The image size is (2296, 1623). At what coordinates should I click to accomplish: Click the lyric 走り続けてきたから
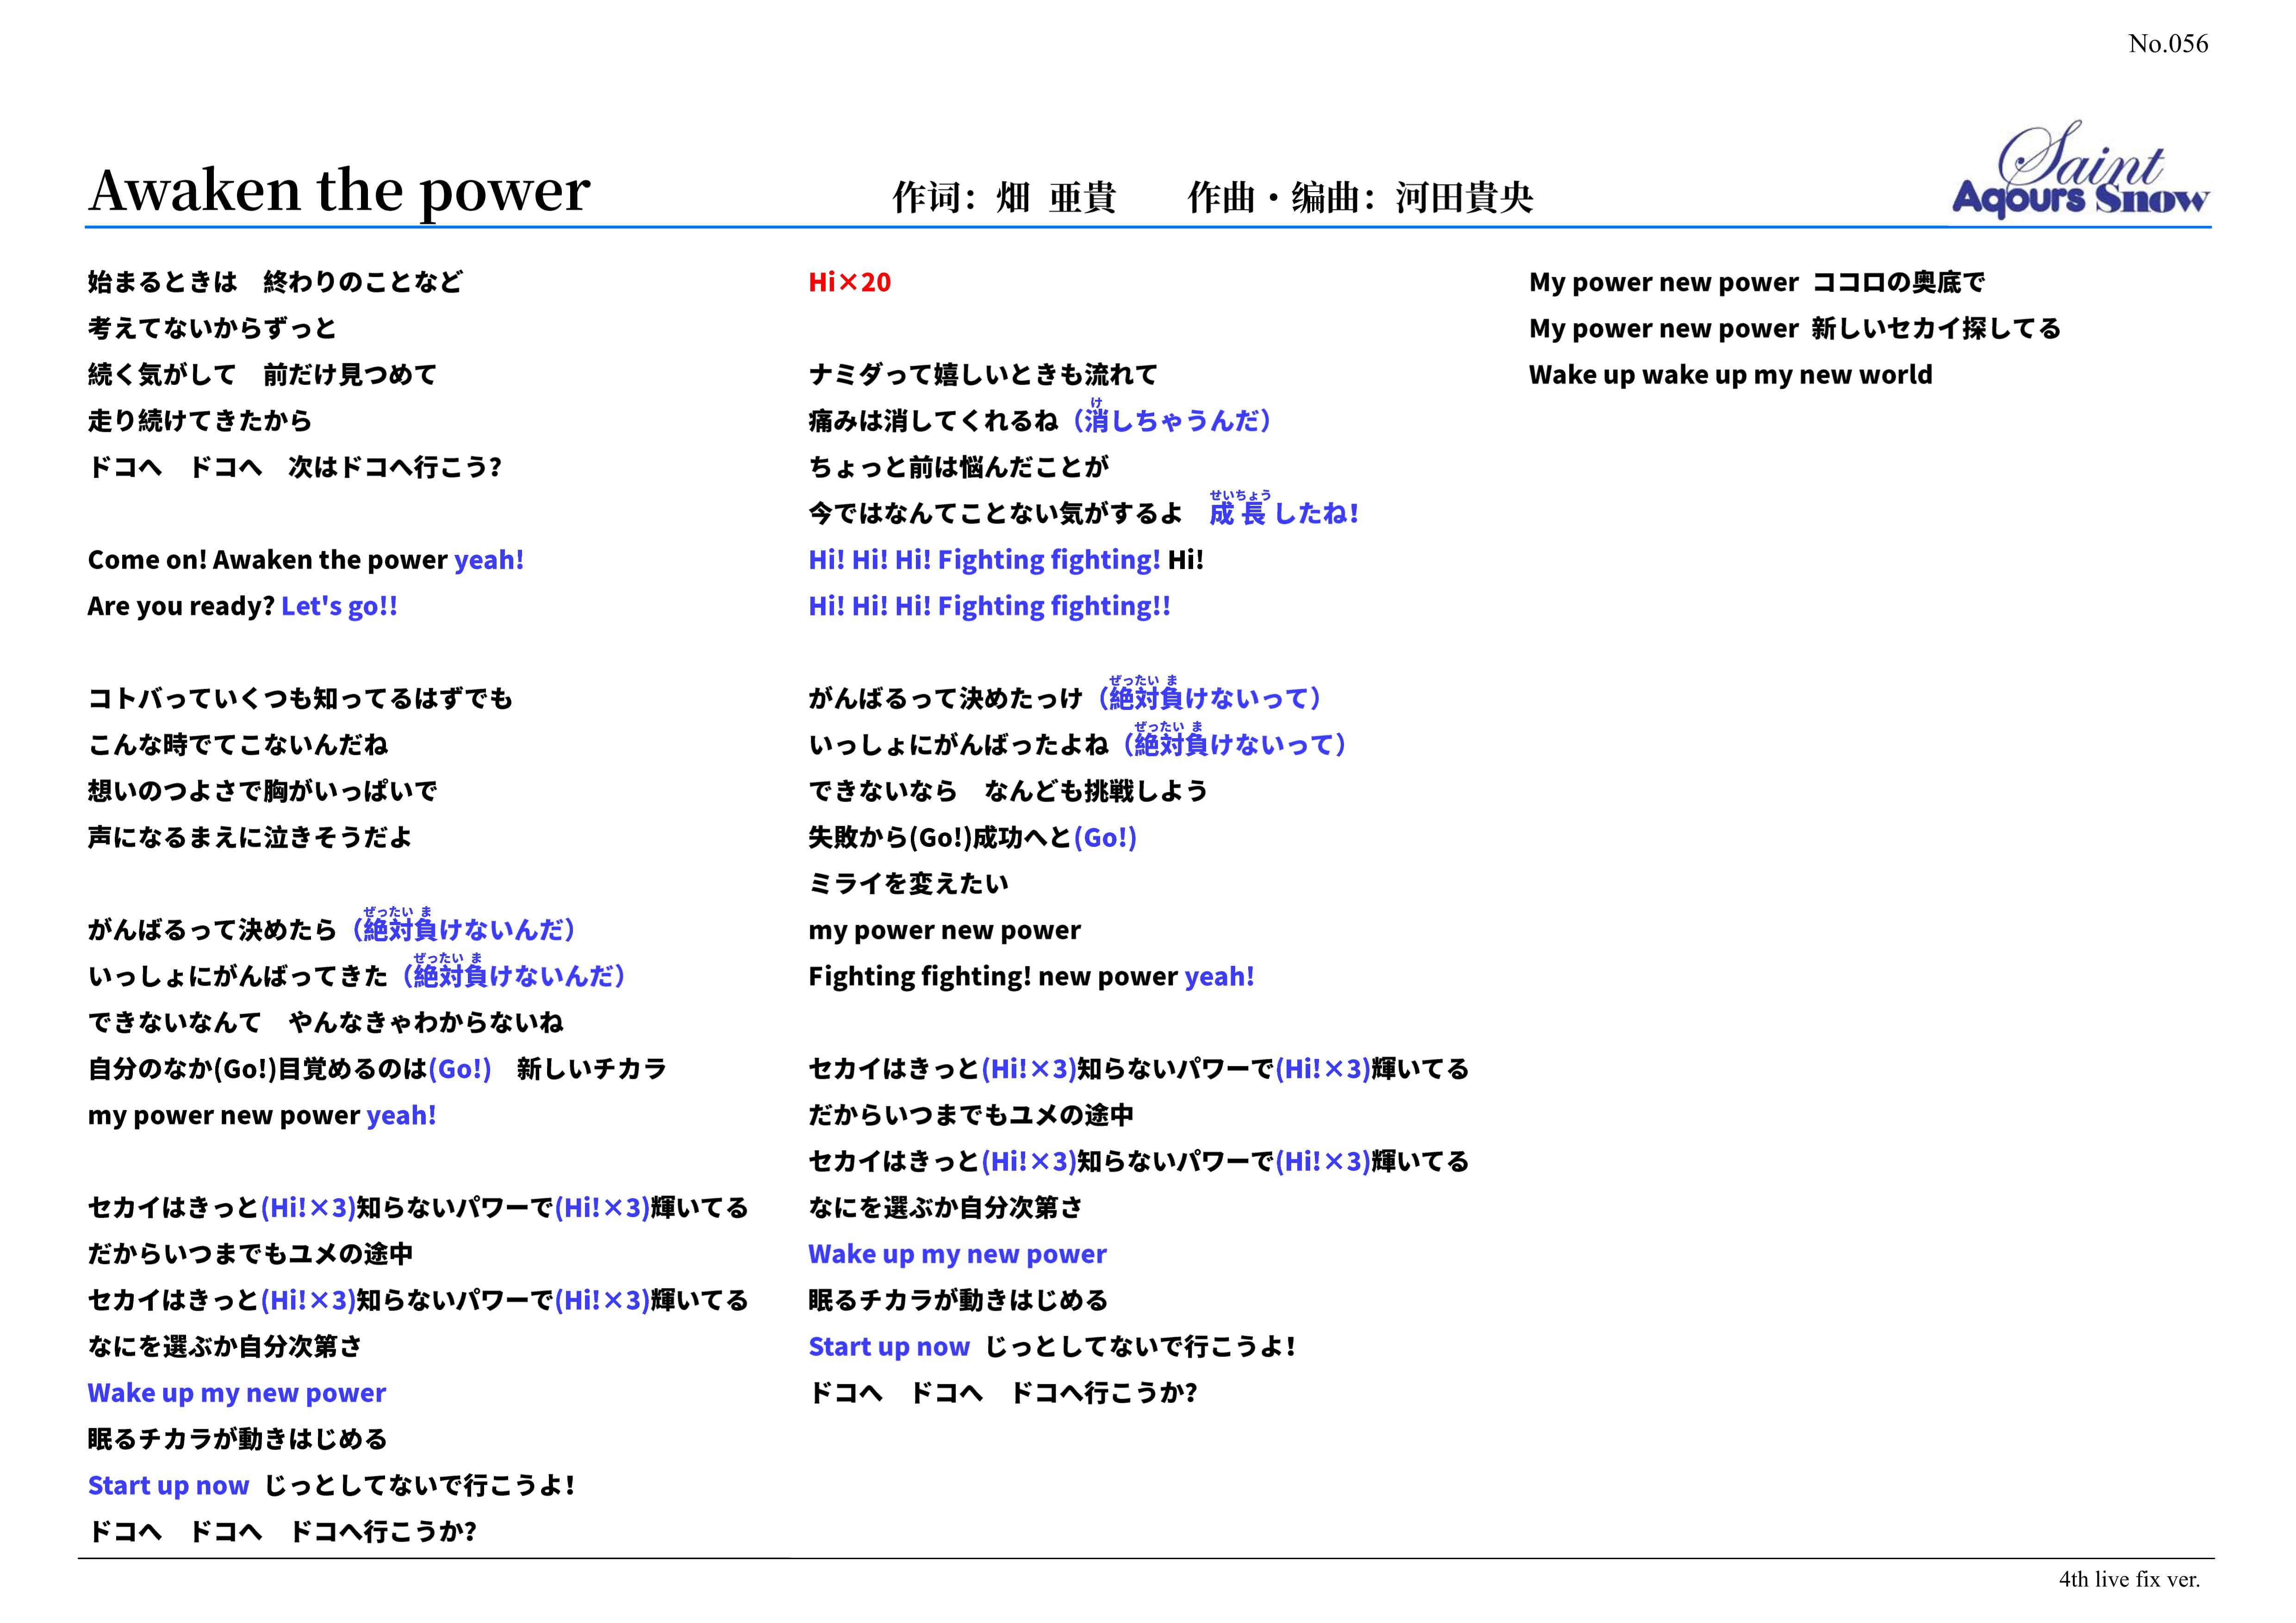point(199,421)
